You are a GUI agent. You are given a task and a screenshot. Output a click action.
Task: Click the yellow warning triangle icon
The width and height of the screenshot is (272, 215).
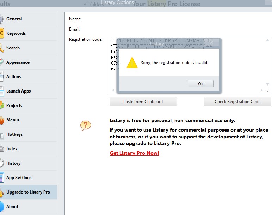click(132, 63)
